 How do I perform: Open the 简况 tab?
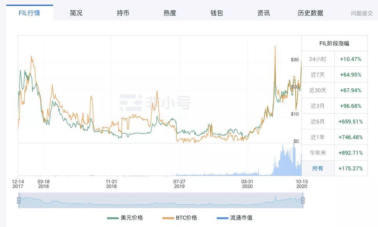(x=76, y=13)
